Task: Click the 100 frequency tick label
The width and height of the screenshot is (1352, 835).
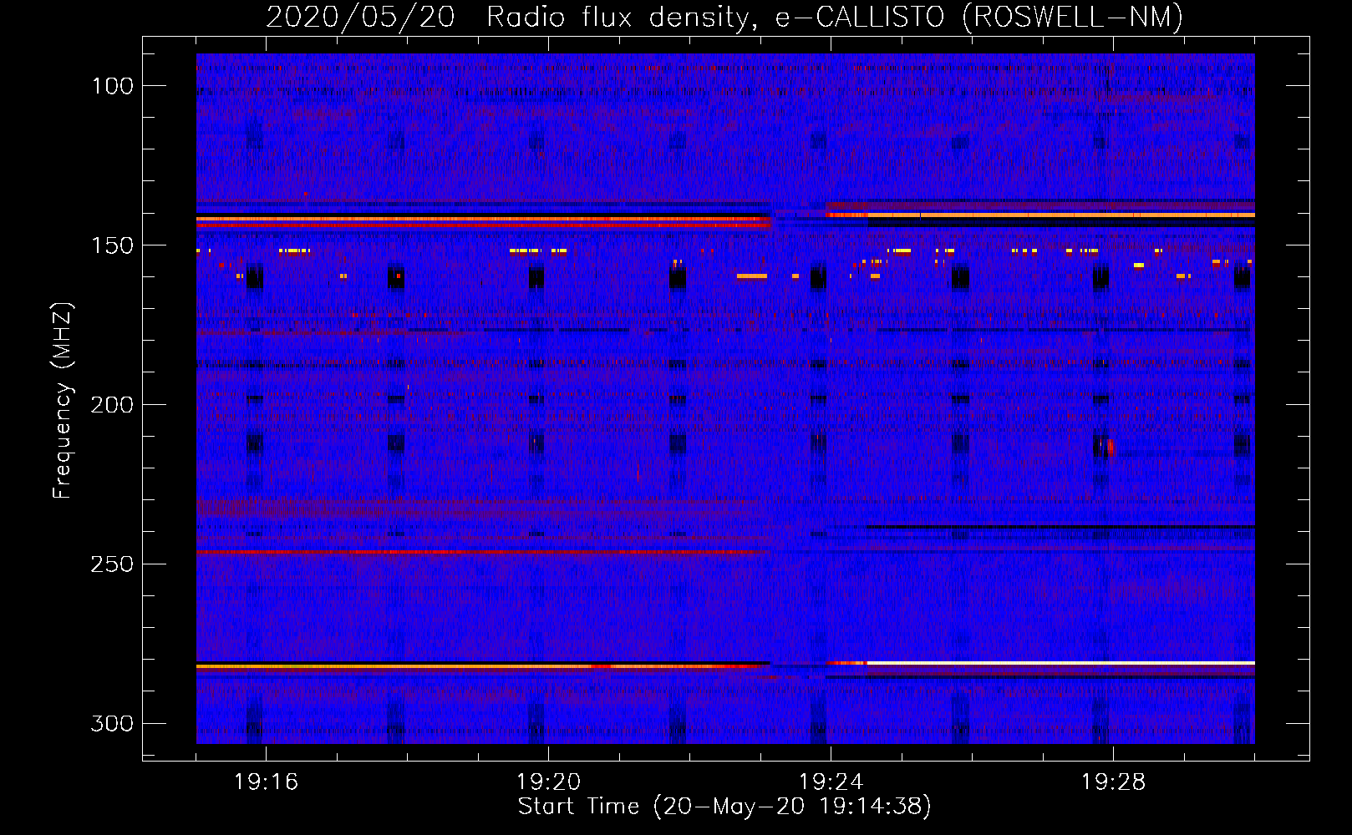Action: [114, 86]
